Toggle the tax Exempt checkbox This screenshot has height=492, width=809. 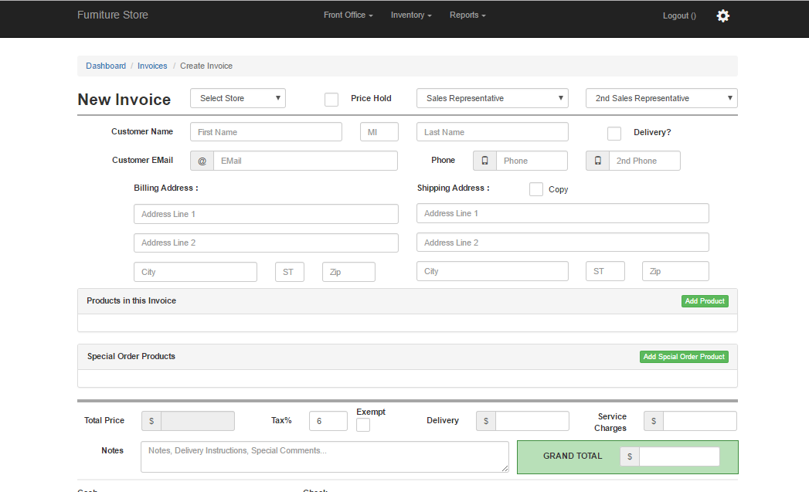tap(363, 425)
